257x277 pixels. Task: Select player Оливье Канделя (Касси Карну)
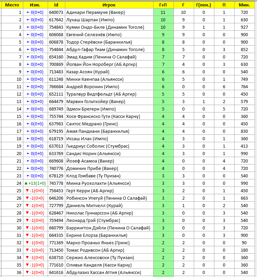tap(99, 265)
